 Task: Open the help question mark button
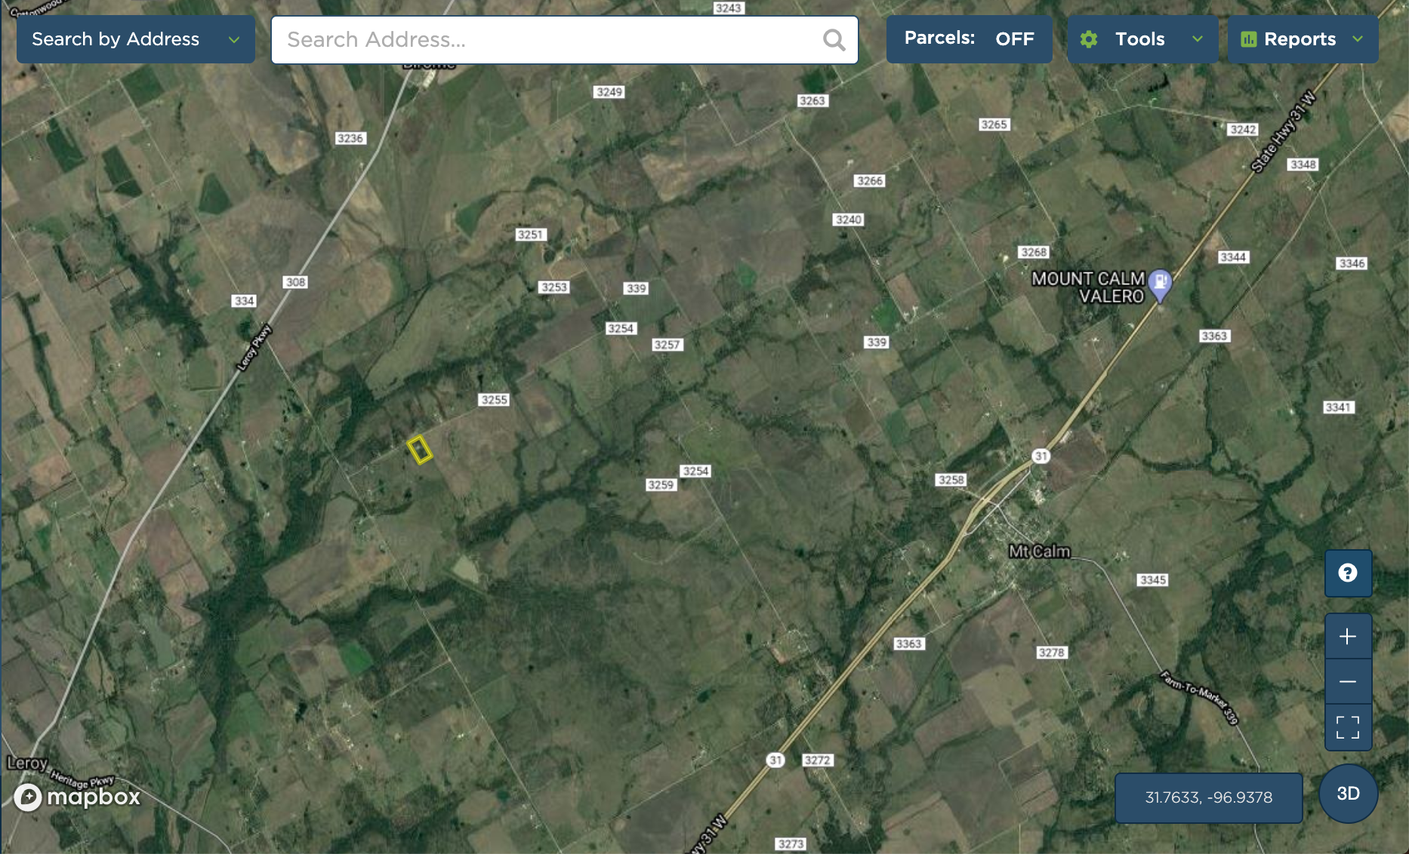click(x=1347, y=573)
